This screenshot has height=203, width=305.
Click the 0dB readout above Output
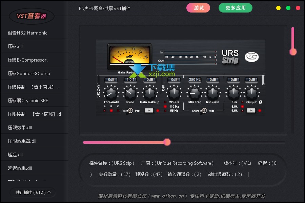pos(252,80)
